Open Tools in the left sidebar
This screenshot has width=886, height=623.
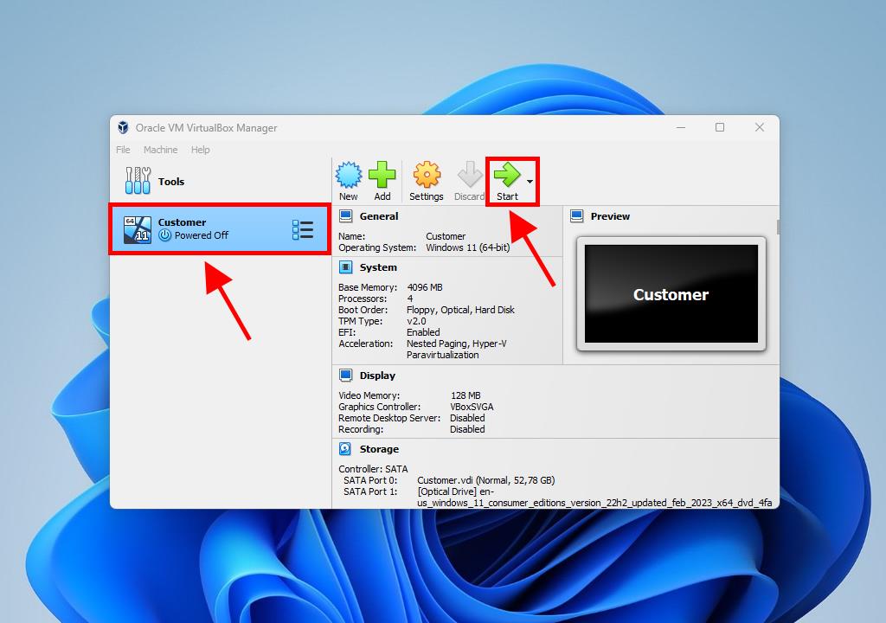coord(170,182)
